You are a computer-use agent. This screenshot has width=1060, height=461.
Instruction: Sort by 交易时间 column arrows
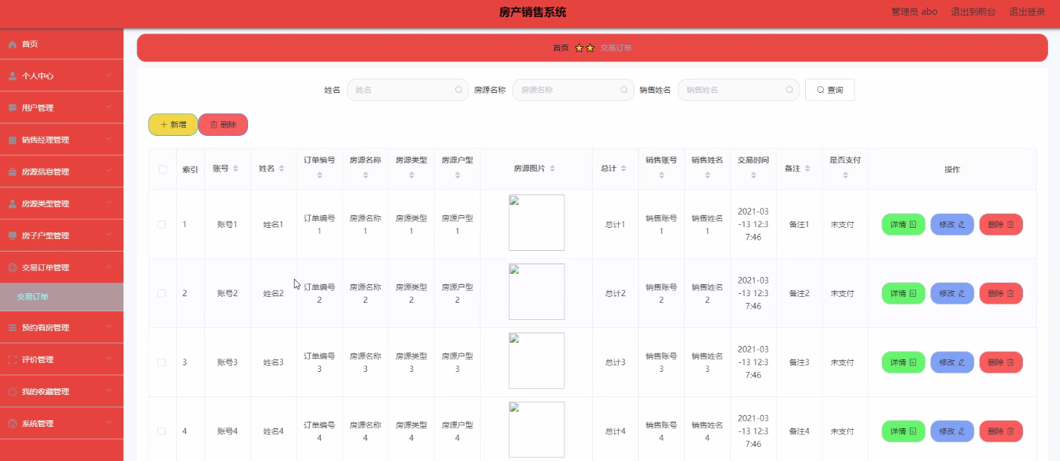[x=753, y=175]
